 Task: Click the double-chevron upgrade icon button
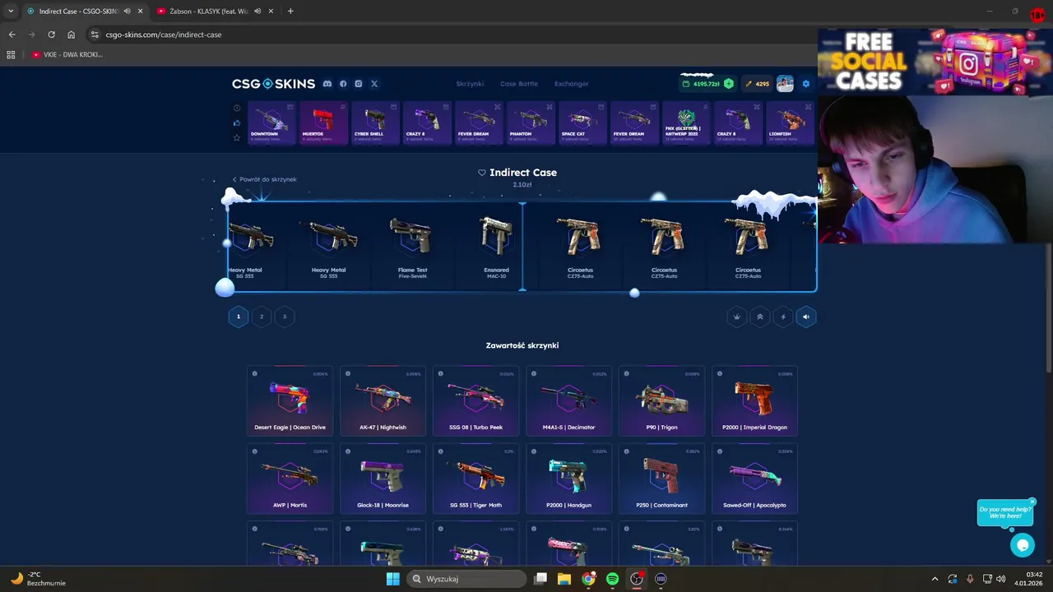point(760,317)
